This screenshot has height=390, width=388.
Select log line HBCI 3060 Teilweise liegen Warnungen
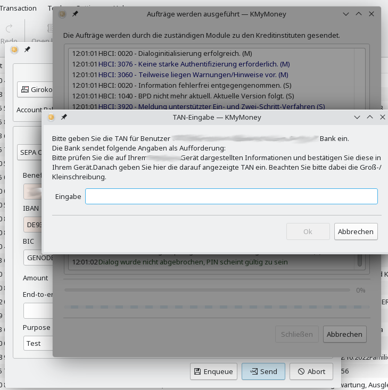[180, 75]
